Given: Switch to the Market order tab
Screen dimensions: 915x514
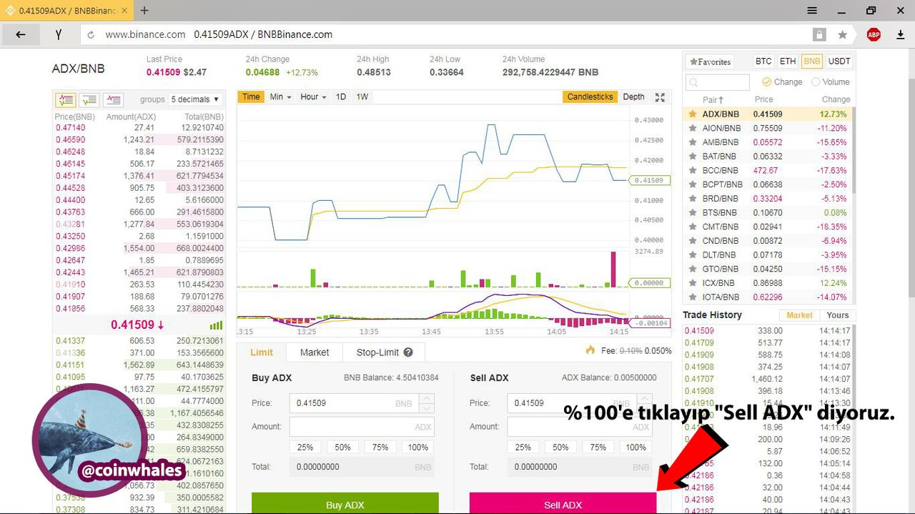Looking at the screenshot, I should [315, 352].
